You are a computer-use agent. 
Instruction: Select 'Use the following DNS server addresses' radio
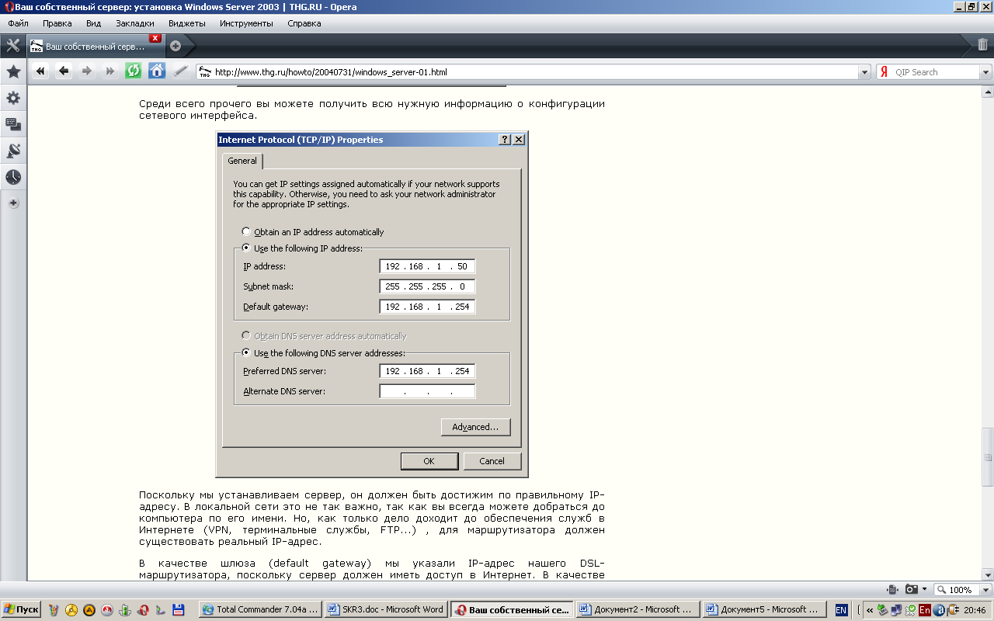click(x=246, y=353)
